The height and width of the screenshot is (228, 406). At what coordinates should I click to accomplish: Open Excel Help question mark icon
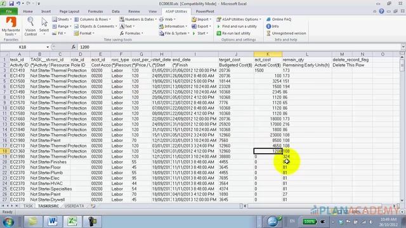point(381,11)
